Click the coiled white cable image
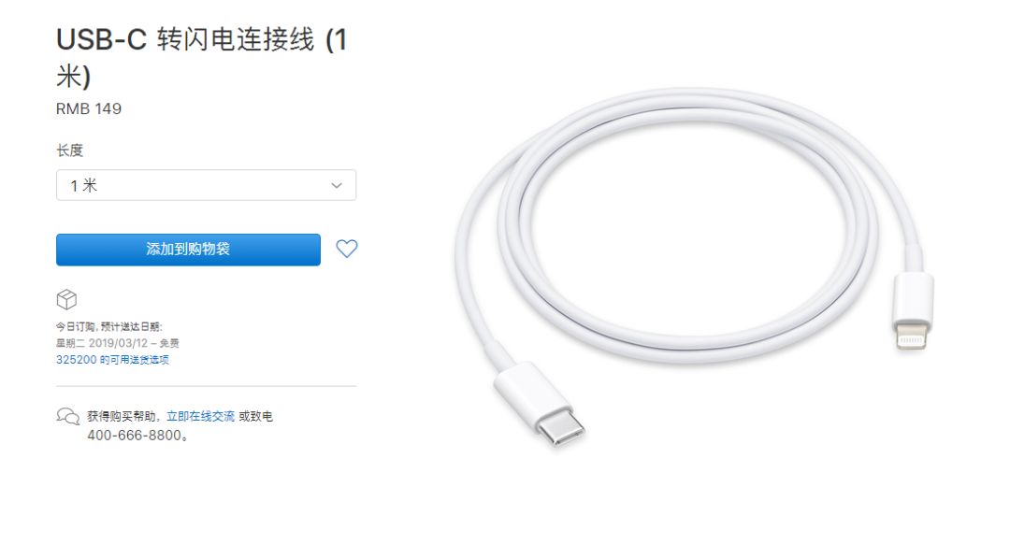The width and height of the screenshot is (1010, 544). coord(694,267)
